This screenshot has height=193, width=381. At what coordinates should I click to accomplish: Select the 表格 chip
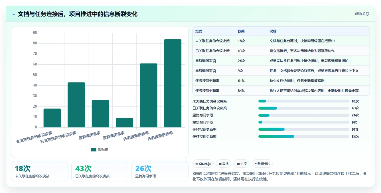224,164
